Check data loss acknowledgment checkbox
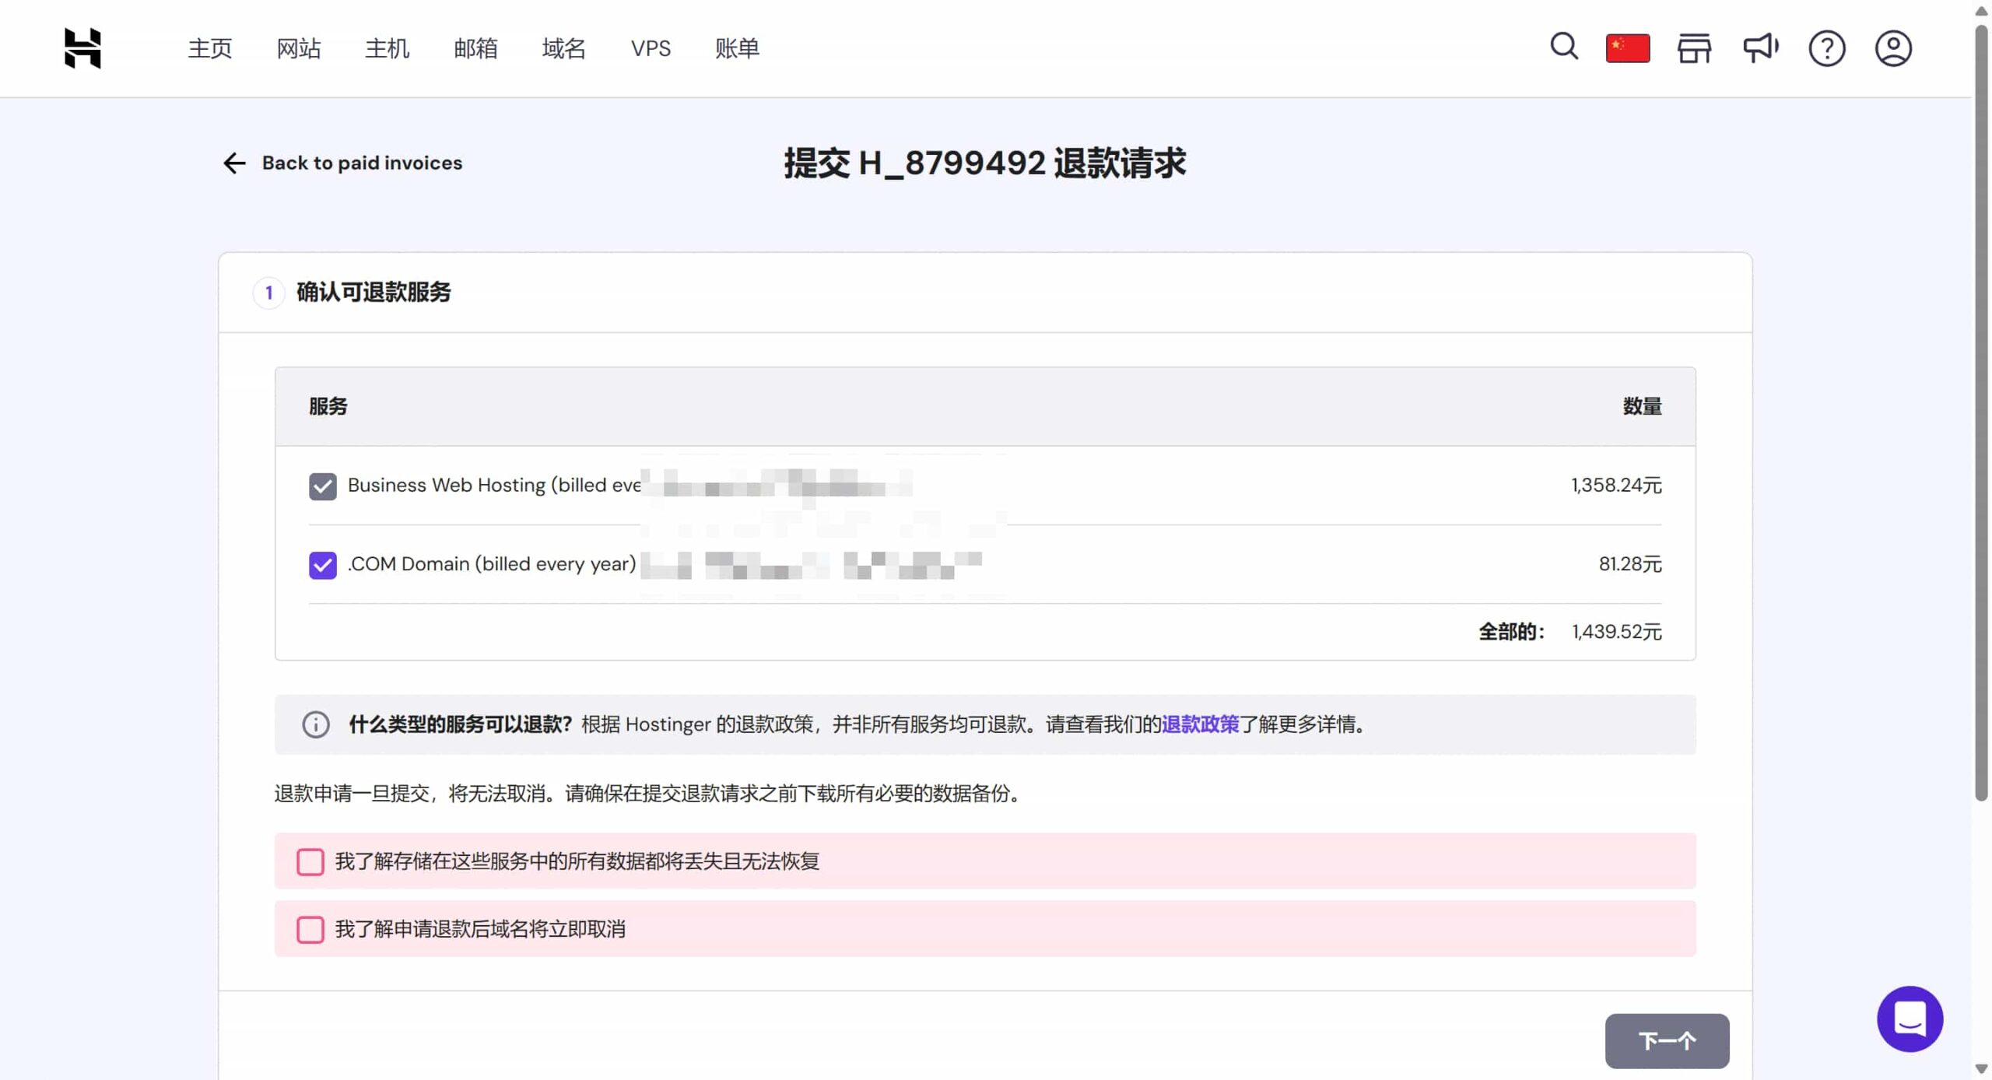1992x1080 pixels. (310, 861)
